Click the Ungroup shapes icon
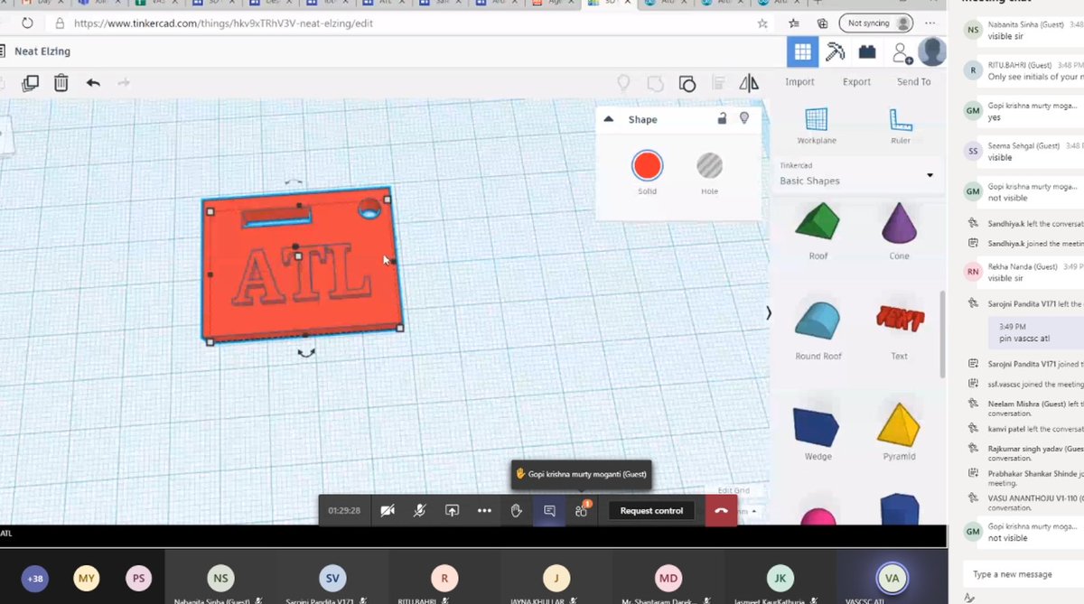 coord(687,83)
